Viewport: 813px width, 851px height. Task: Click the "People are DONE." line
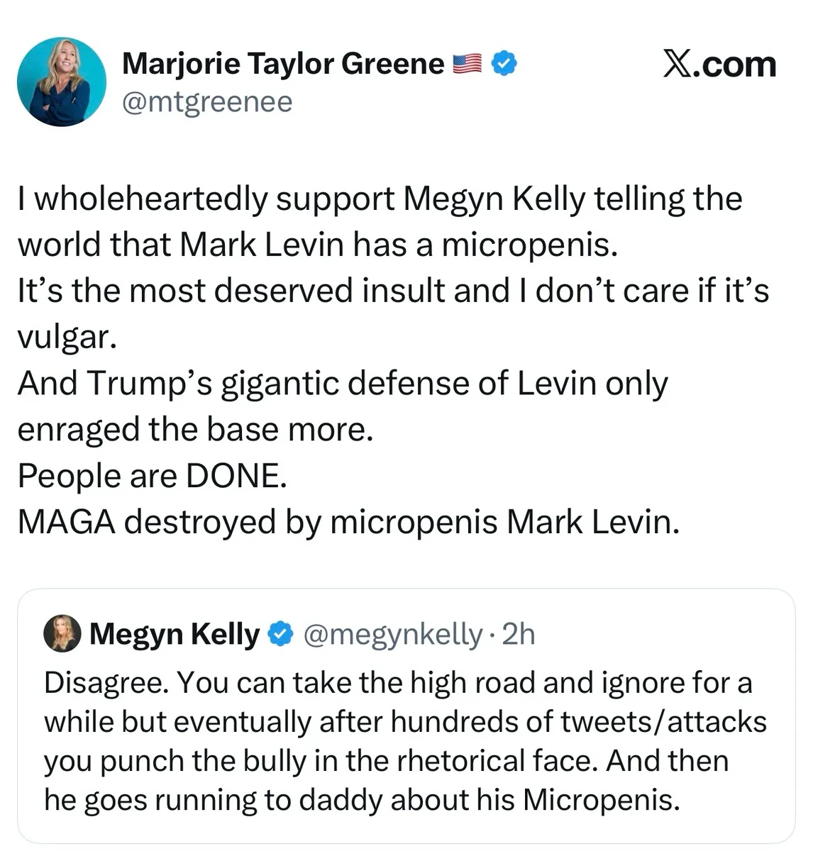coord(152,476)
